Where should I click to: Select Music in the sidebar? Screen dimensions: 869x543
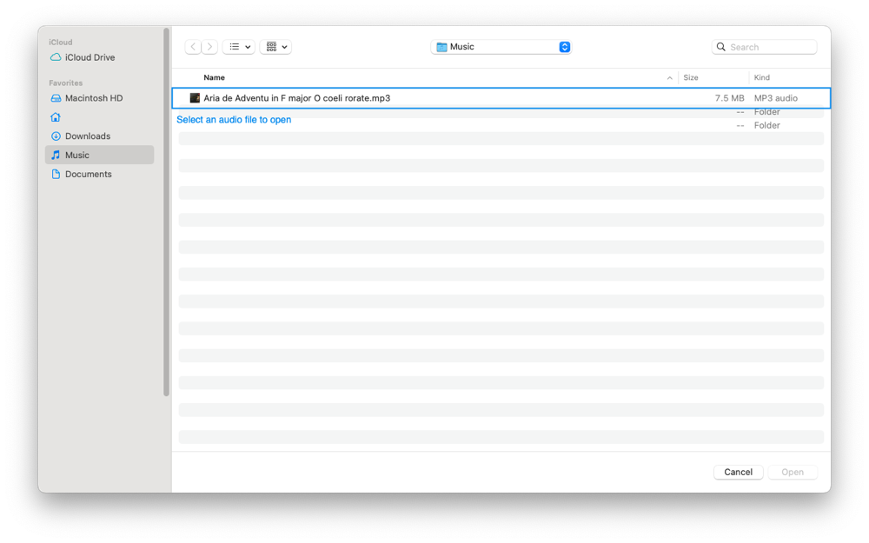99,156
